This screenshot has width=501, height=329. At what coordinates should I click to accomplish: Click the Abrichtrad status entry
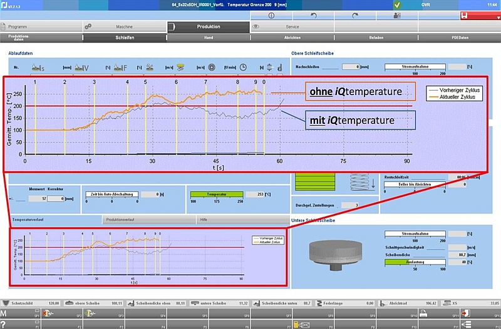click(407, 303)
